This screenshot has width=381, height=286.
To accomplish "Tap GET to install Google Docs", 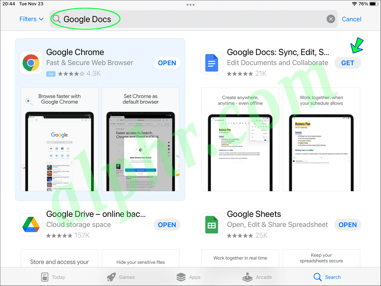I will pos(347,63).
